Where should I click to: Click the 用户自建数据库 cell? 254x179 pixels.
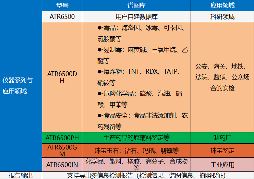[136, 16]
